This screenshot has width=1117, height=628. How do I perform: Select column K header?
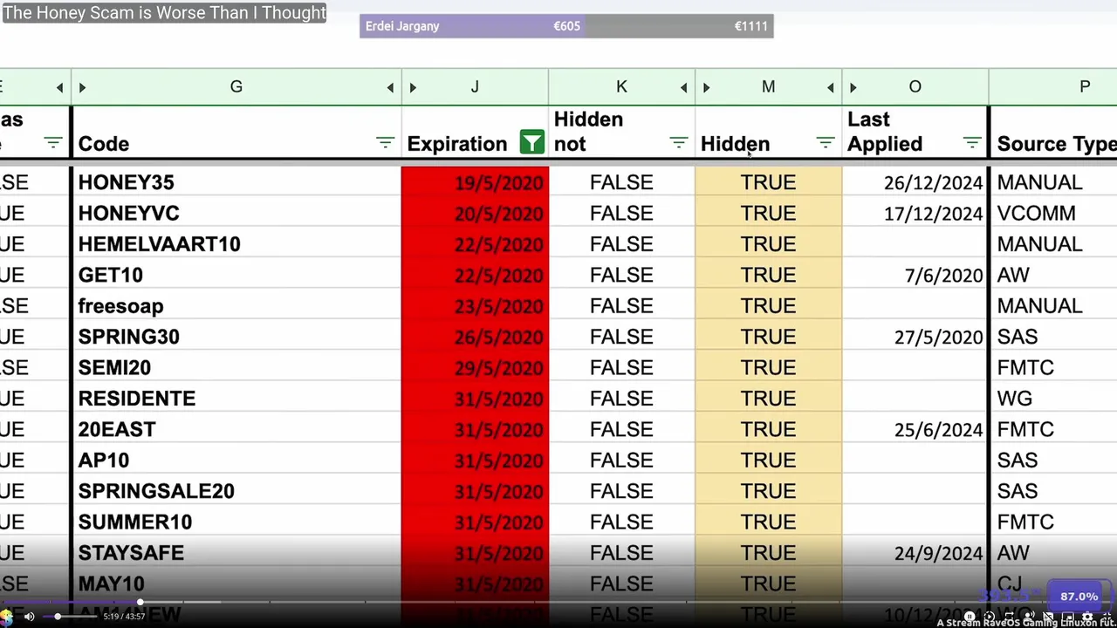(x=621, y=87)
